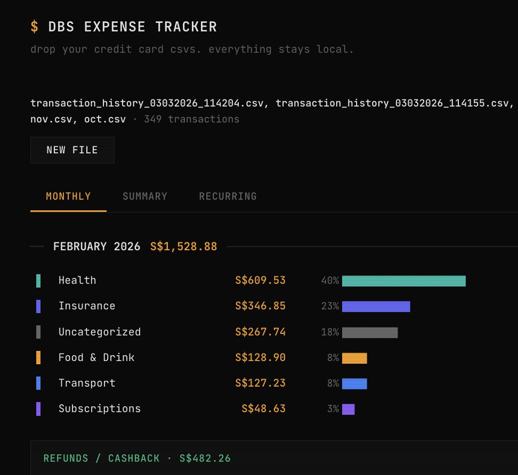The width and height of the screenshot is (518, 475).
Task: Click the transaction_history_03032026_114204.csv file name
Action: pos(147,103)
